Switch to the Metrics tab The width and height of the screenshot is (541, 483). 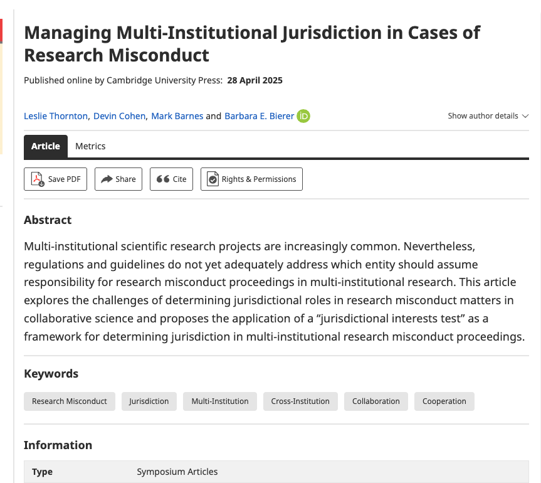click(x=90, y=146)
